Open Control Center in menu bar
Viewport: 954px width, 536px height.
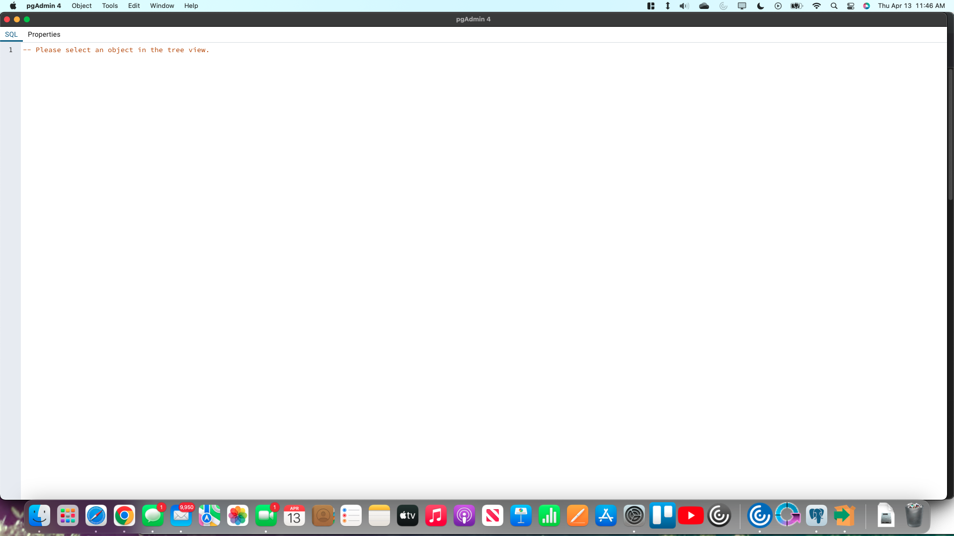851,6
